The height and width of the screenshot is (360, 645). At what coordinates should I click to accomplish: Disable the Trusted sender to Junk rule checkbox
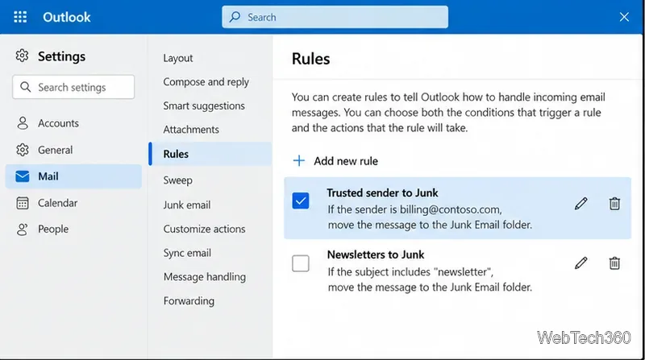(x=301, y=201)
